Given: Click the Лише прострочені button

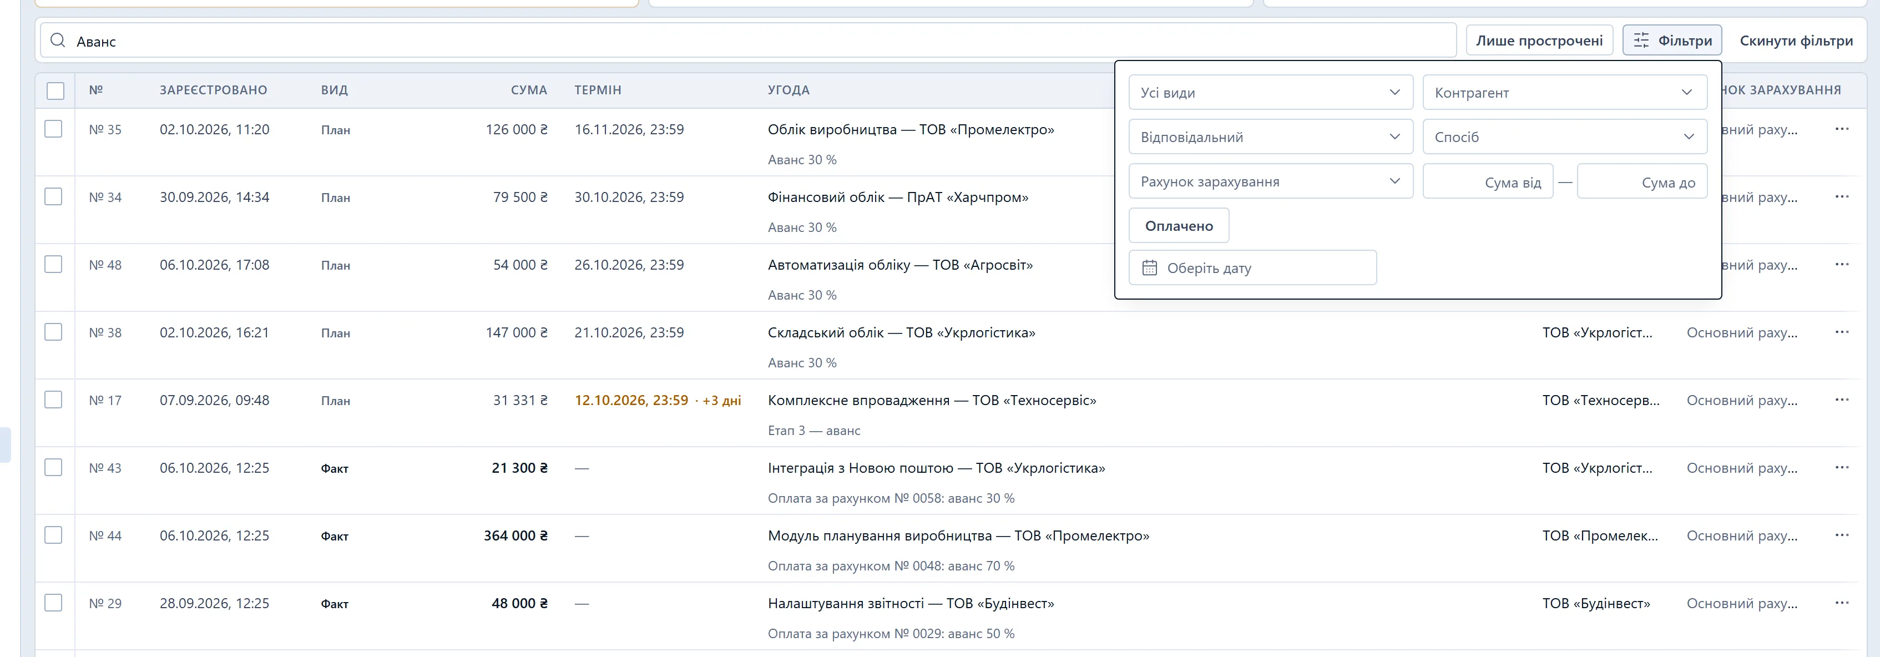Looking at the screenshot, I should point(1539,40).
